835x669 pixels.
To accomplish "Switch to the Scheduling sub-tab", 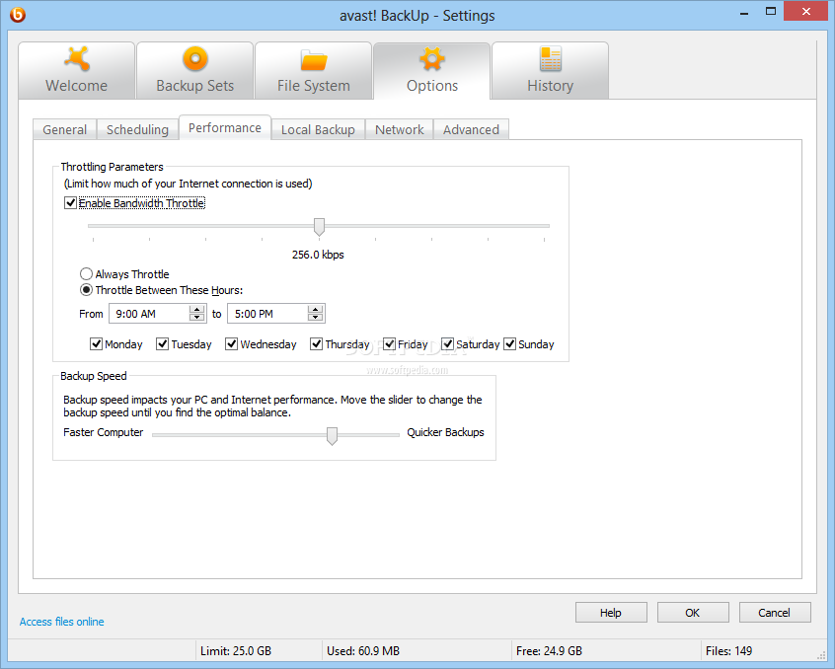I will [x=137, y=130].
